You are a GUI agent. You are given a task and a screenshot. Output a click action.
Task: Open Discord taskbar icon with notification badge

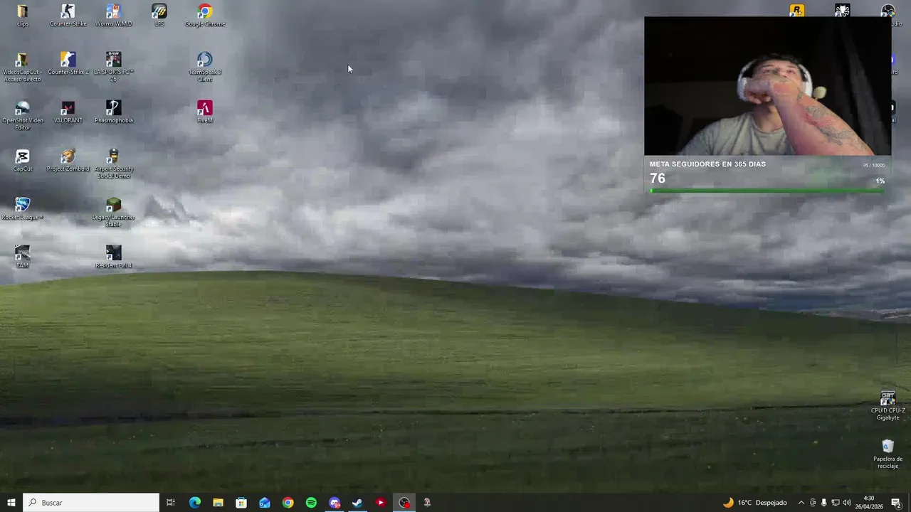[x=335, y=503]
